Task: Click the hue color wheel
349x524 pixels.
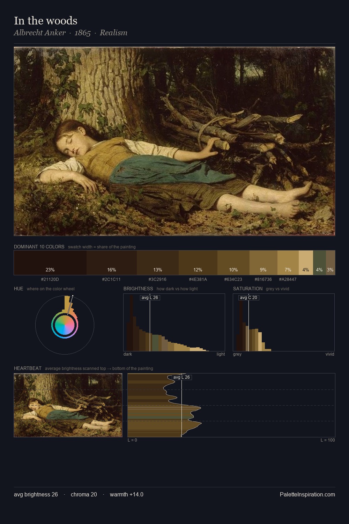Action: coord(65,325)
